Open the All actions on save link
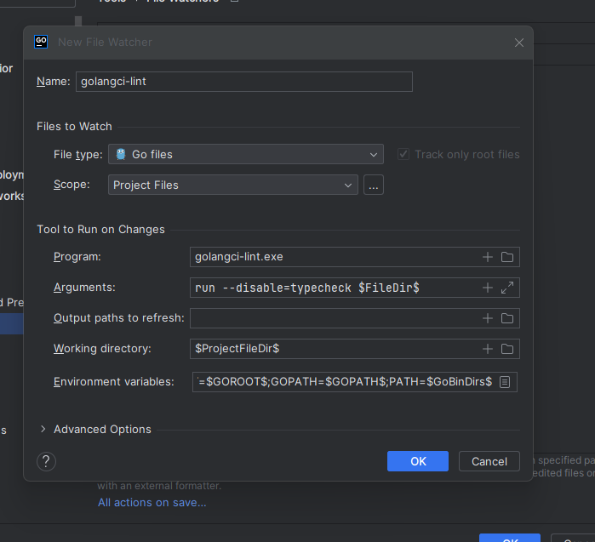Image resolution: width=595 pixels, height=542 pixels. click(x=152, y=502)
